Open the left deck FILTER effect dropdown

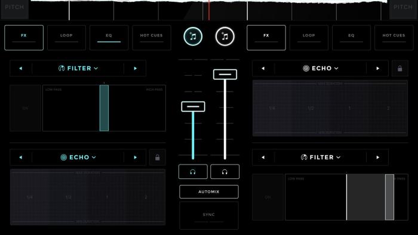[78, 69]
